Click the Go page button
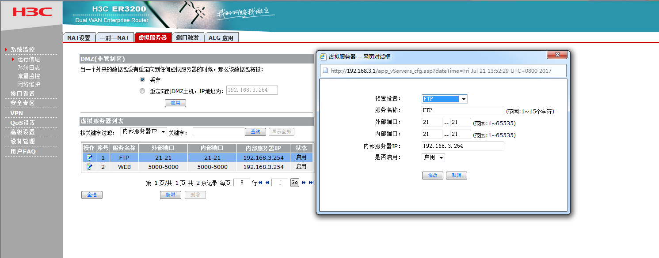 pos(295,183)
